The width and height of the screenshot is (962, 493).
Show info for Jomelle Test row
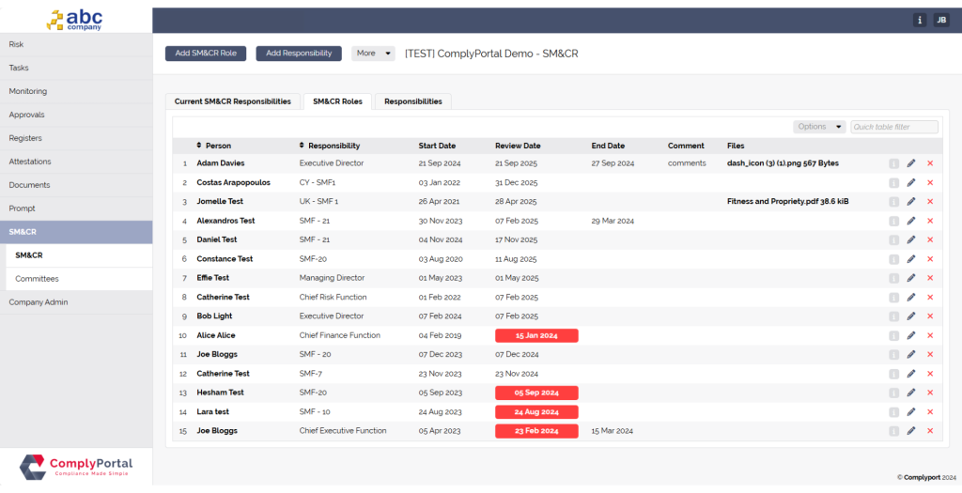[x=892, y=202]
